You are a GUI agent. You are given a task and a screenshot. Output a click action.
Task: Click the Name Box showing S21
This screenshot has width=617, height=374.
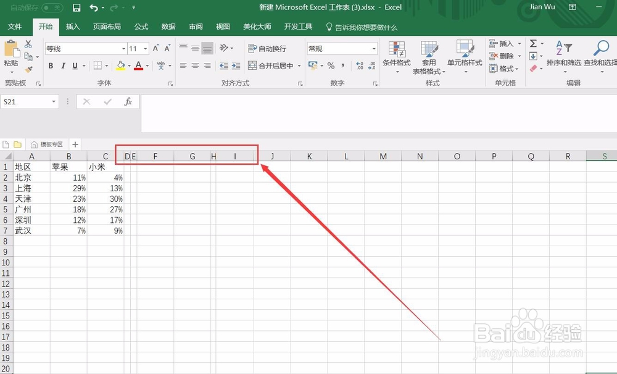coord(30,102)
